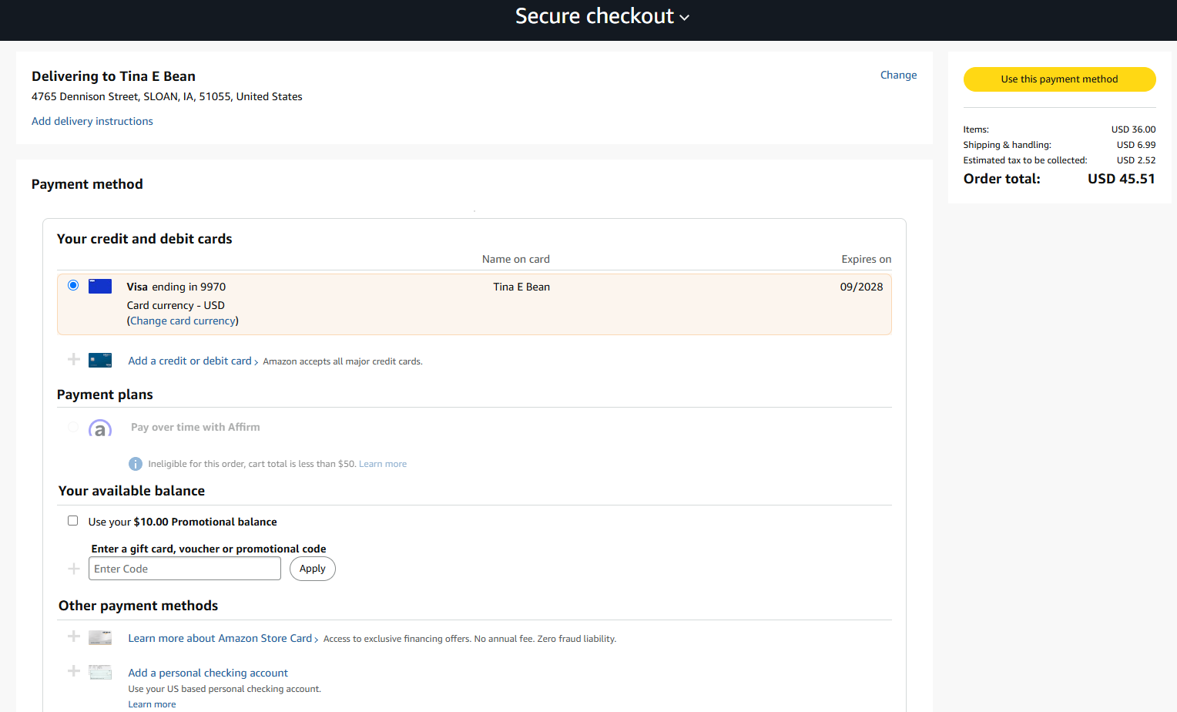Click the Enter Code input field

[185, 569]
